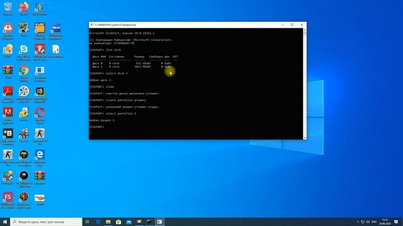This screenshot has width=403, height=226.
Task: Click the diskpart console vertical scrollbar
Action: tap(305, 83)
